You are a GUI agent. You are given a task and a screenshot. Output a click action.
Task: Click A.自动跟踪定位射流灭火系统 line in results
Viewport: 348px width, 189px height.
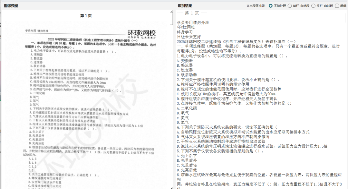click(243, 132)
